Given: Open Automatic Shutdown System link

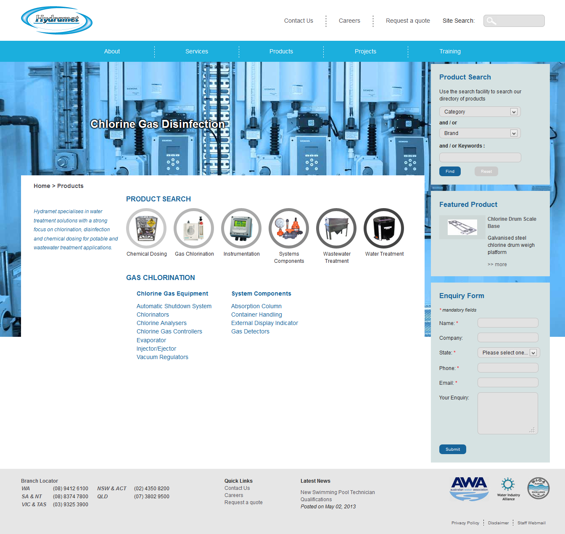Looking at the screenshot, I should coord(174,306).
